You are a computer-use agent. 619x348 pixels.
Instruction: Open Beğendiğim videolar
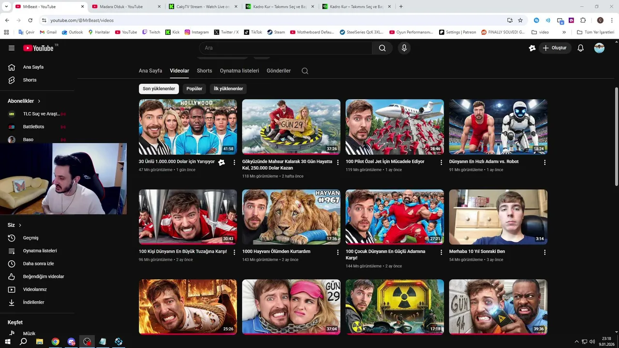44,276
